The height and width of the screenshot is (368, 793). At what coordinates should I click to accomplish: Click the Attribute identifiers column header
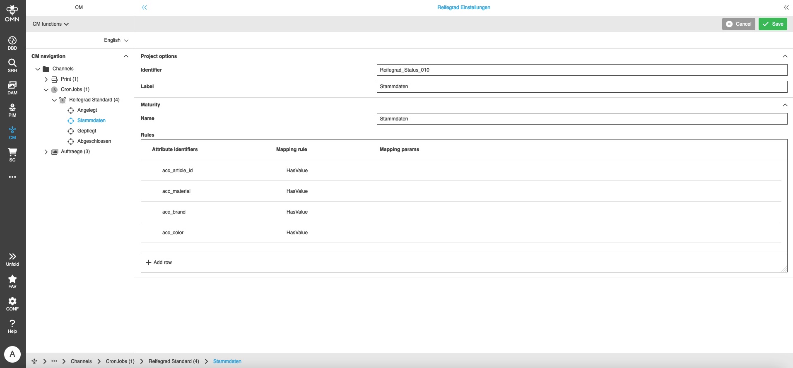point(175,149)
